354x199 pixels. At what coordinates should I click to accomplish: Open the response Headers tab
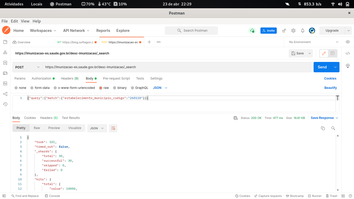[x=49, y=118]
